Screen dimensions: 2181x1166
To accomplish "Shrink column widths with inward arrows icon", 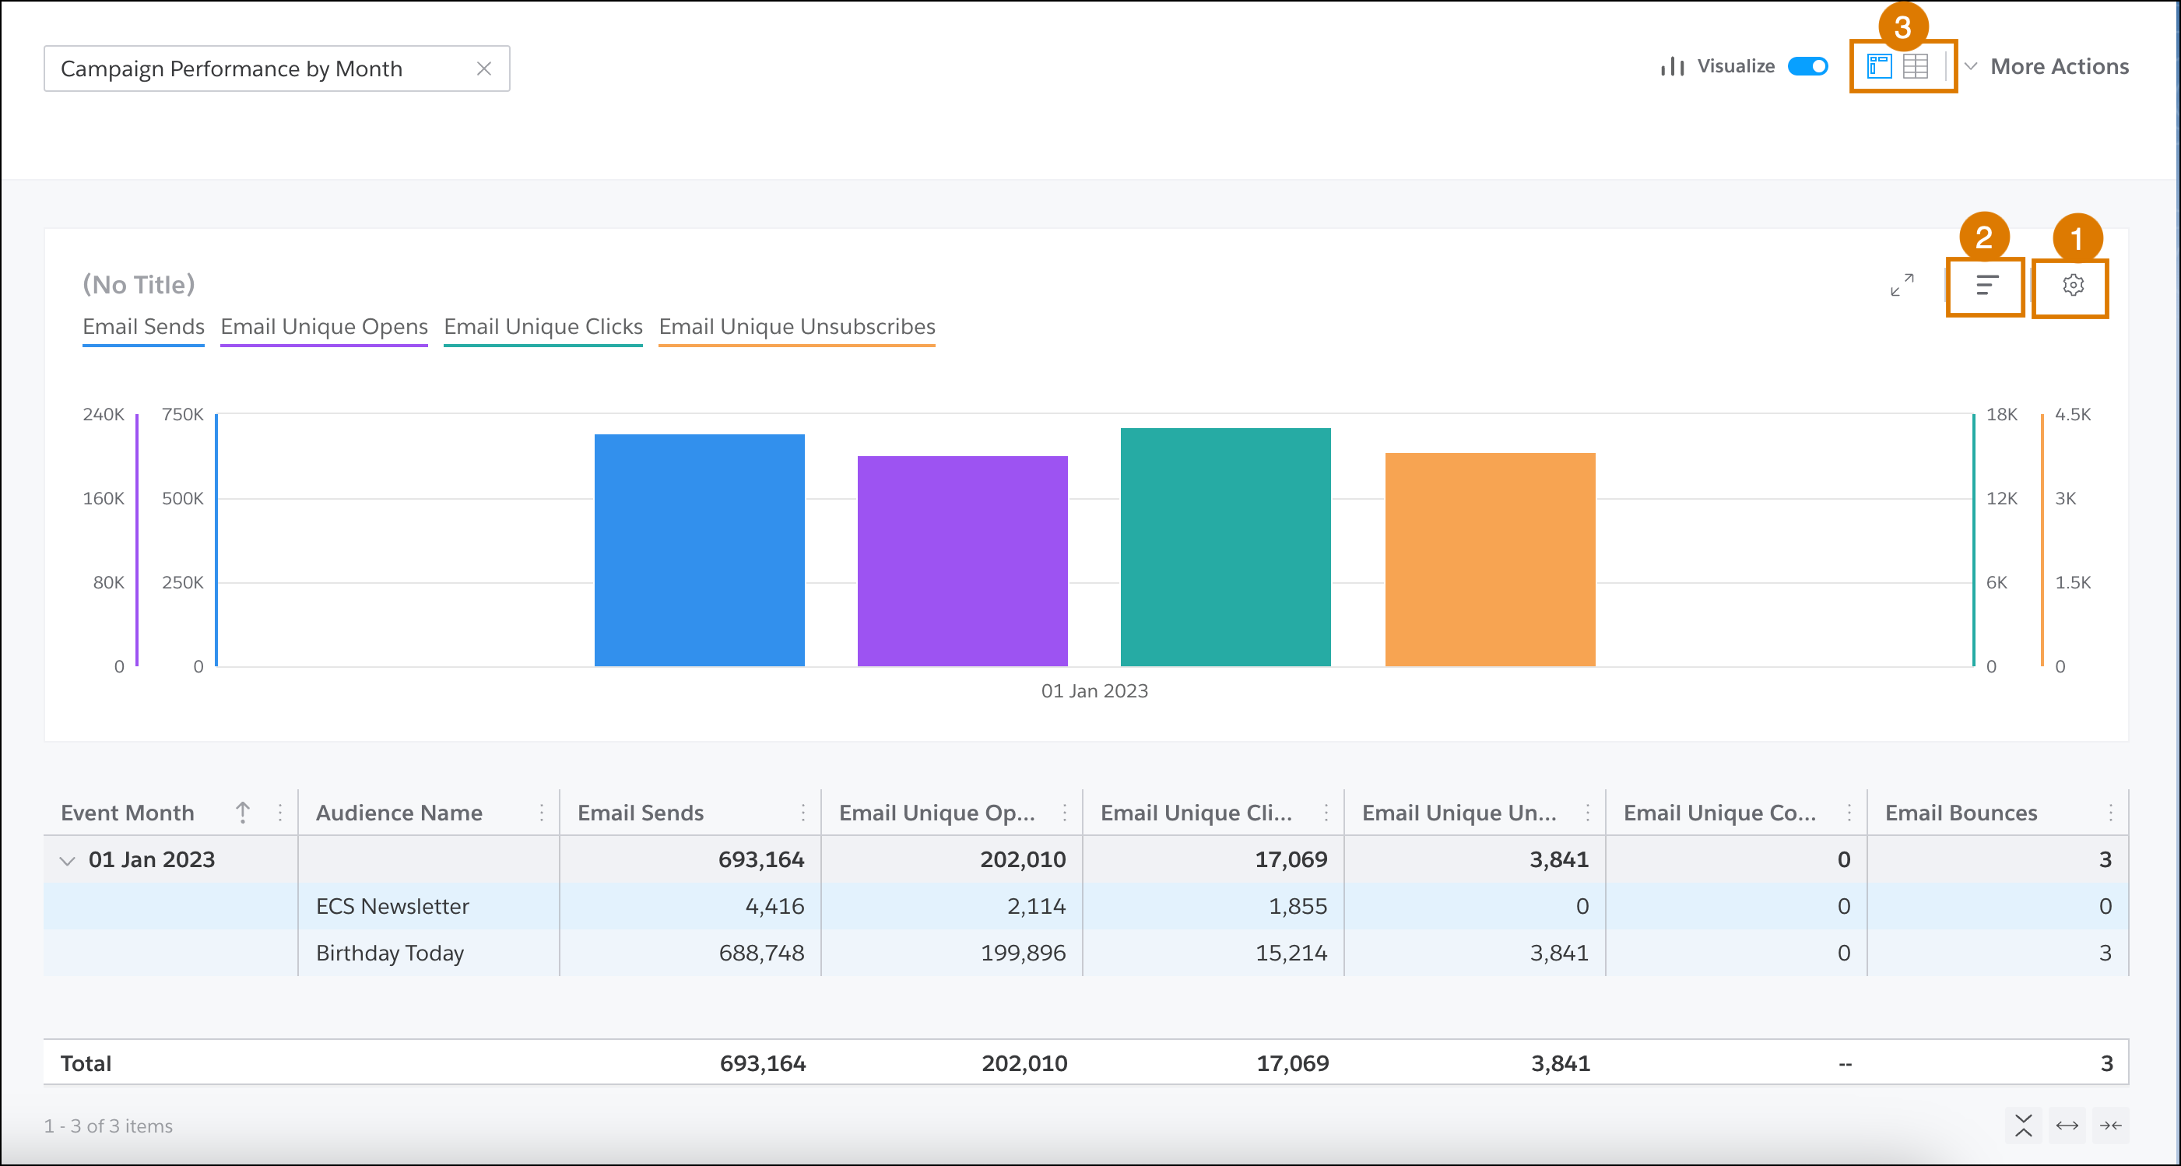I will point(2110,1125).
